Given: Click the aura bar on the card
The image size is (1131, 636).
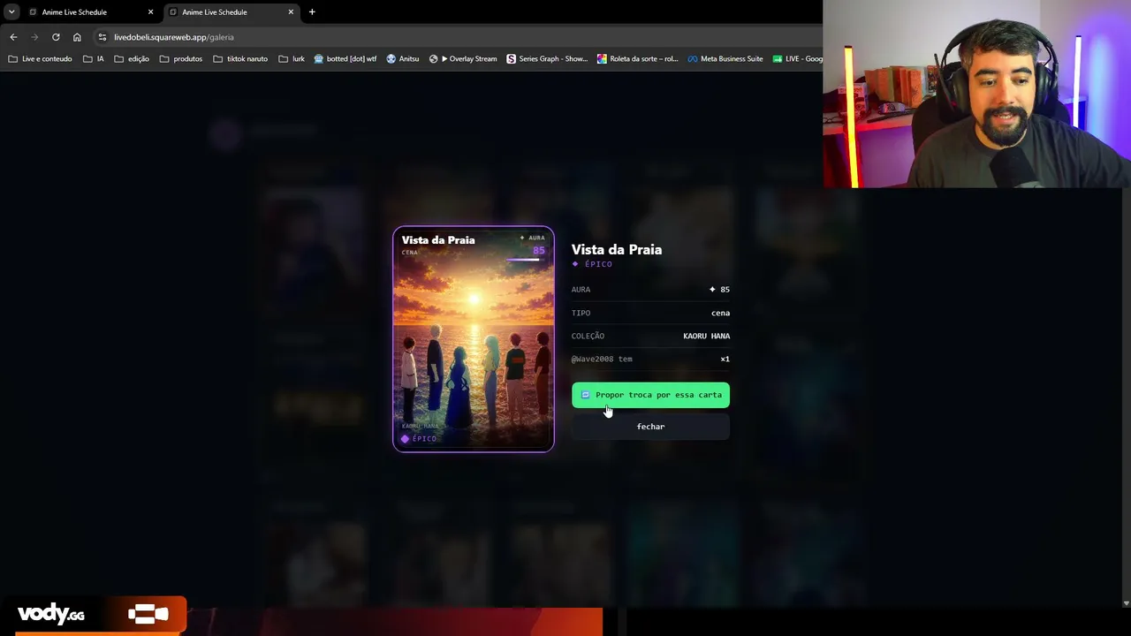Looking at the screenshot, I should pos(524,260).
